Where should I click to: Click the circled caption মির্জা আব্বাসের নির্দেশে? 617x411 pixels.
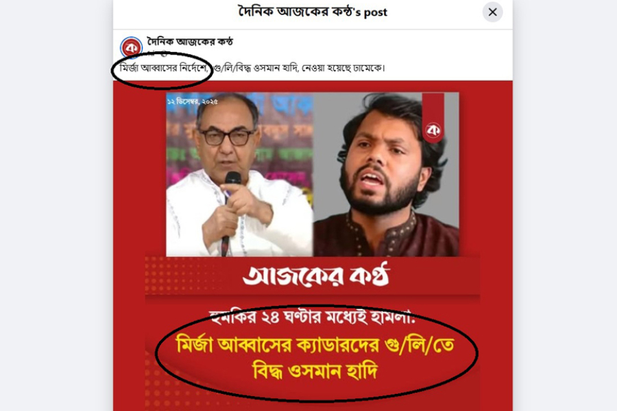(x=164, y=68)
